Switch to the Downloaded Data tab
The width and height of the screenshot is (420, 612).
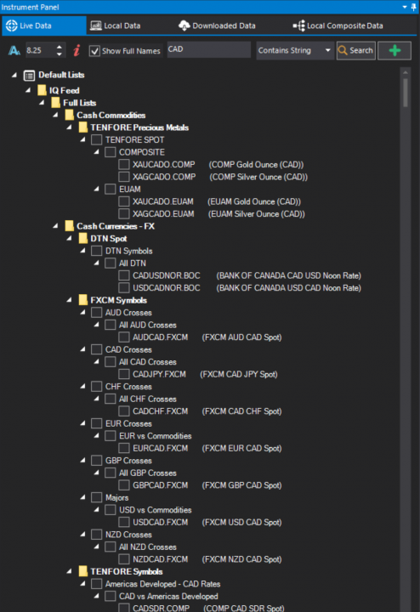click(217, 25)
